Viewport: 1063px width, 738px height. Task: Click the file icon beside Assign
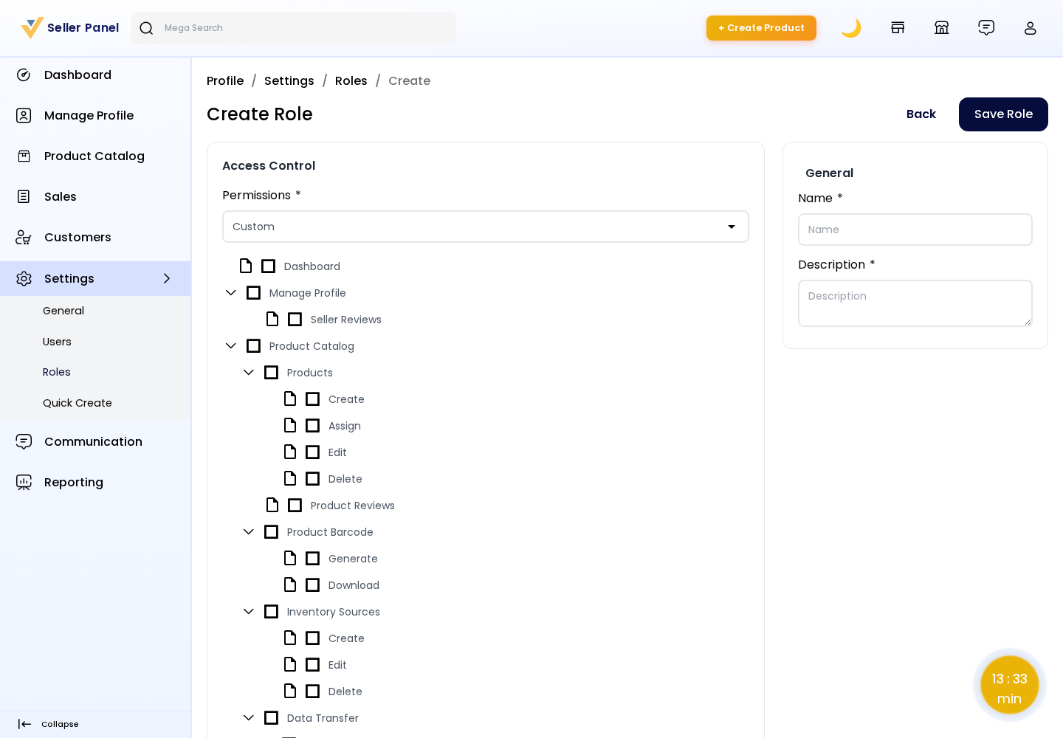[290, 425]
